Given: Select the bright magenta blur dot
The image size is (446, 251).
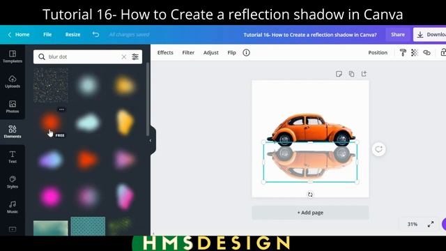Looking at the screenshot, I should point(51,197).
